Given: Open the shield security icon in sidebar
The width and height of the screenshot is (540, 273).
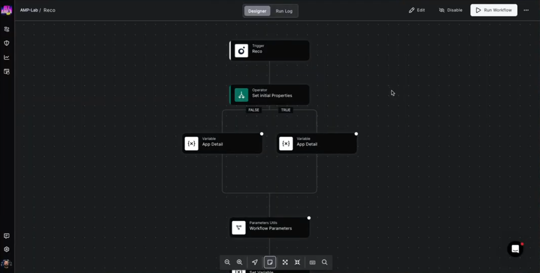Looking at the screenshot, I should coord(6,43).
